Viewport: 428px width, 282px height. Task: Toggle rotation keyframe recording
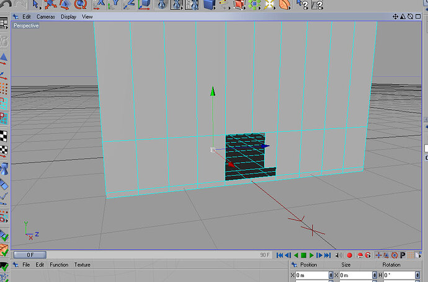click(x=395, y=255)
